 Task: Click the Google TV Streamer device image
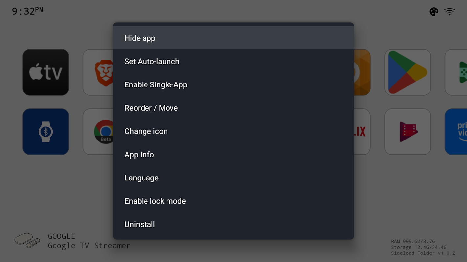click(27, 241)
